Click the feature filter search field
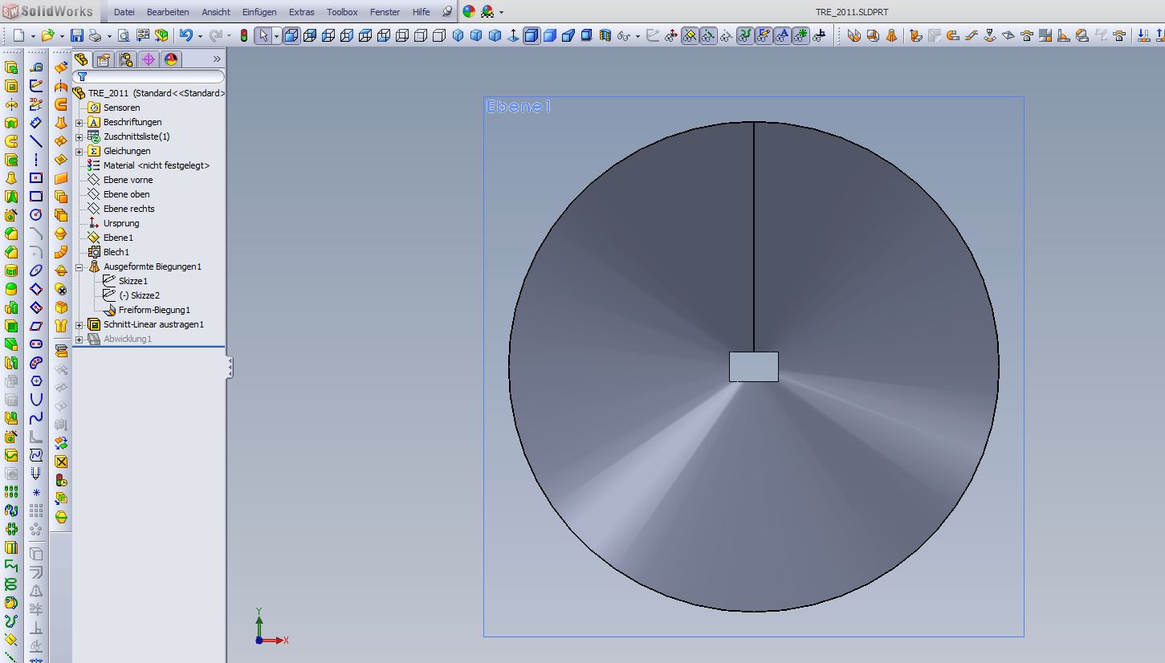1165x663 pixels. coord(153,77)
